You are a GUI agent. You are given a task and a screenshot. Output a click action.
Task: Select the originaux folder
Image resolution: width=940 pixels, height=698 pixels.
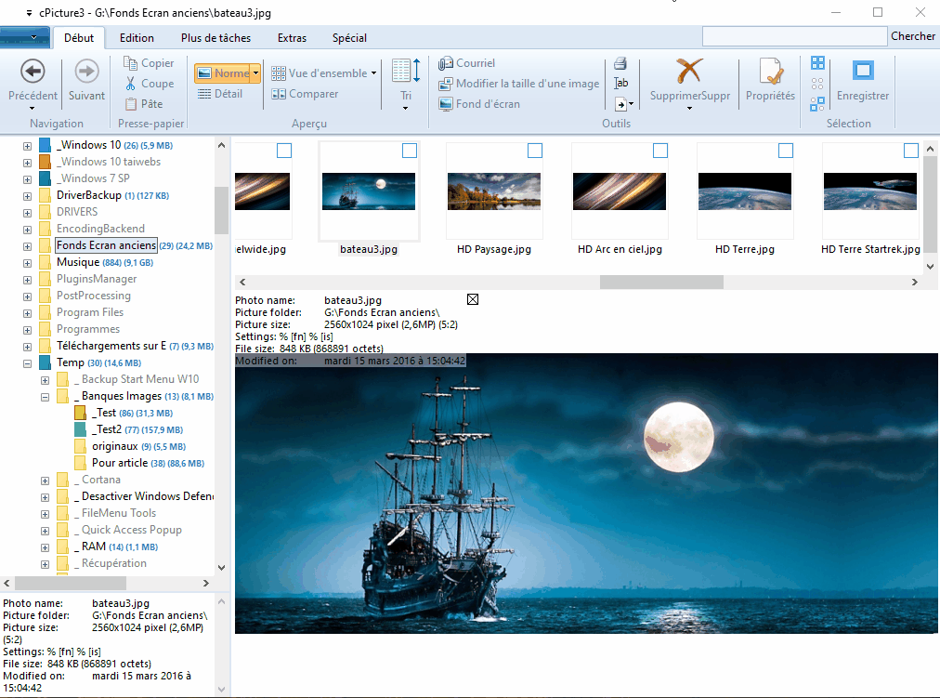[x=115, y=446]
